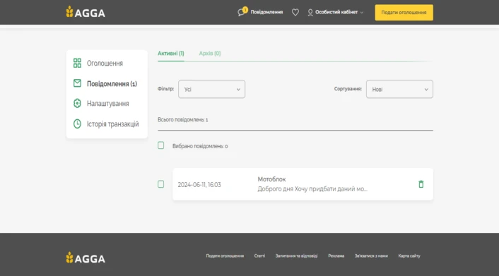Screen dimensions: 499x276
Task: Check the Мотоблок message checkbox
Action: click(161, 184)
